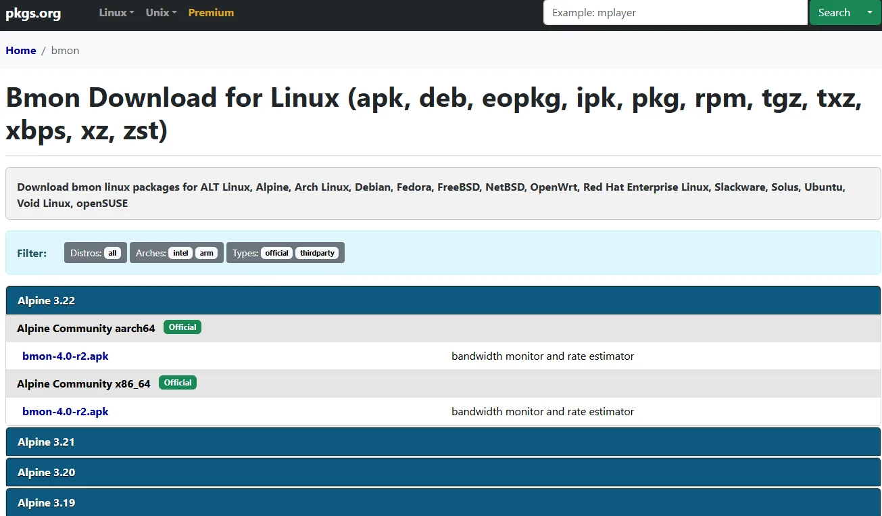Click the x86_64 package description 'bandwidth monitor and rate estimator'

[543, 412]
